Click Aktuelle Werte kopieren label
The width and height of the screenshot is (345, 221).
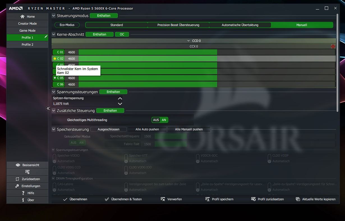319,199
